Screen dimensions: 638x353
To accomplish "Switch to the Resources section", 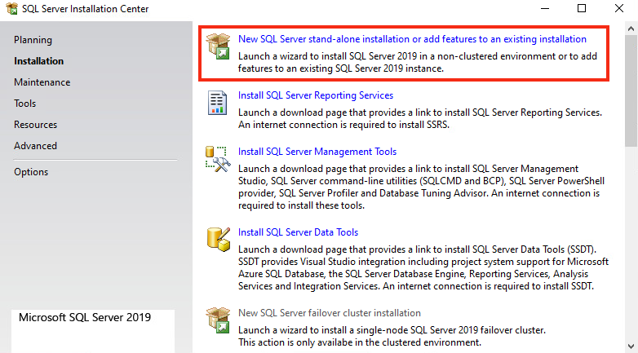I will pos(35,125).
